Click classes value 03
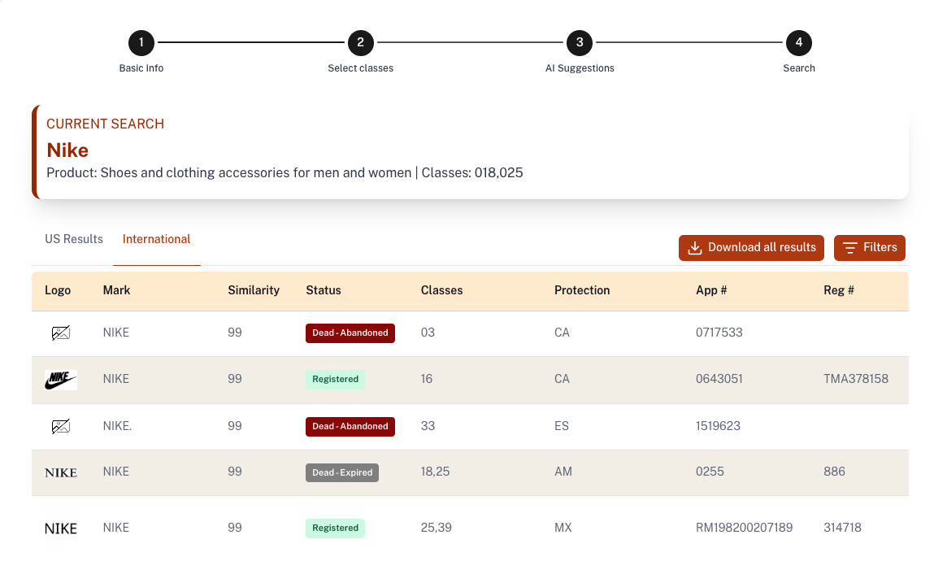This screenshot has width=934, height=561. pos(428,333)
